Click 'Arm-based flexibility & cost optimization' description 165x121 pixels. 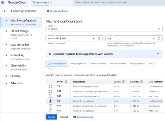90,106
